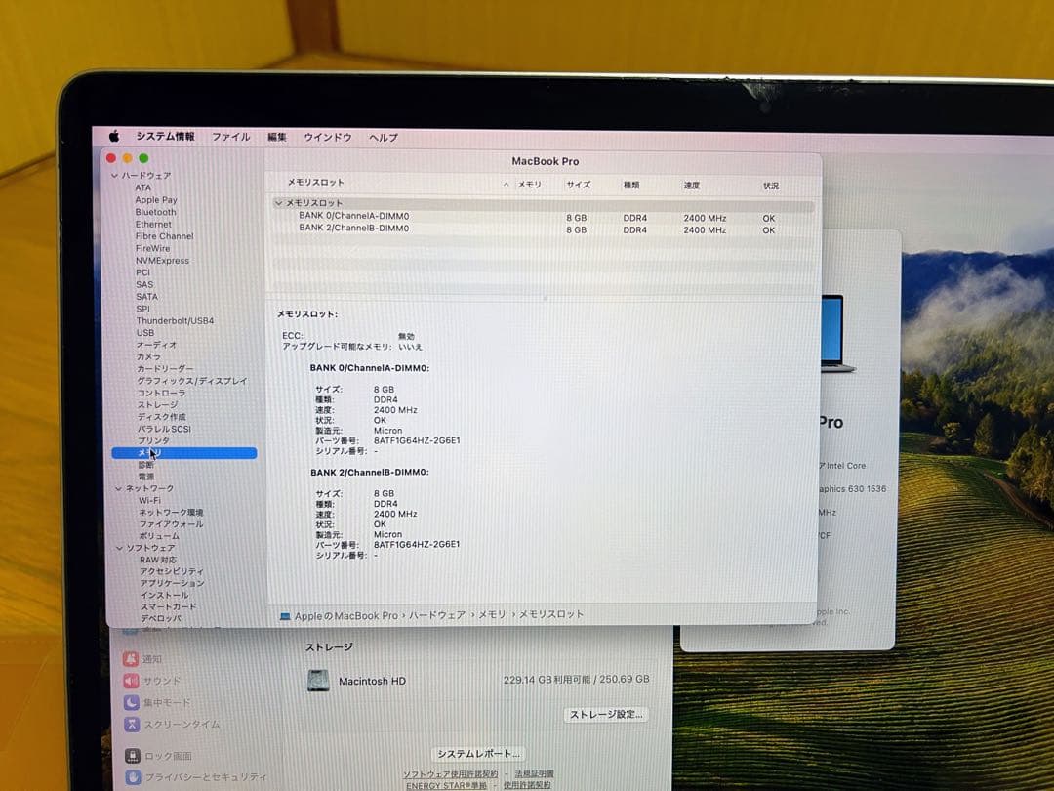This screenshot has width=1054, height=791.
Task: Select プリンタ in the sidebar
Action: [x=154, y=441]
